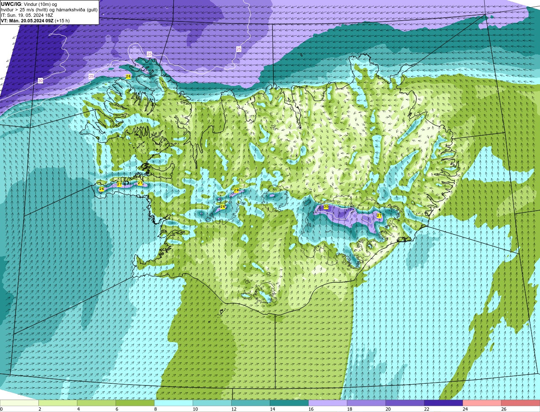Pick the 22–24 m/s dark indigo swatch
The width and height of the screenshot is (540, 412).
(443, 403)
